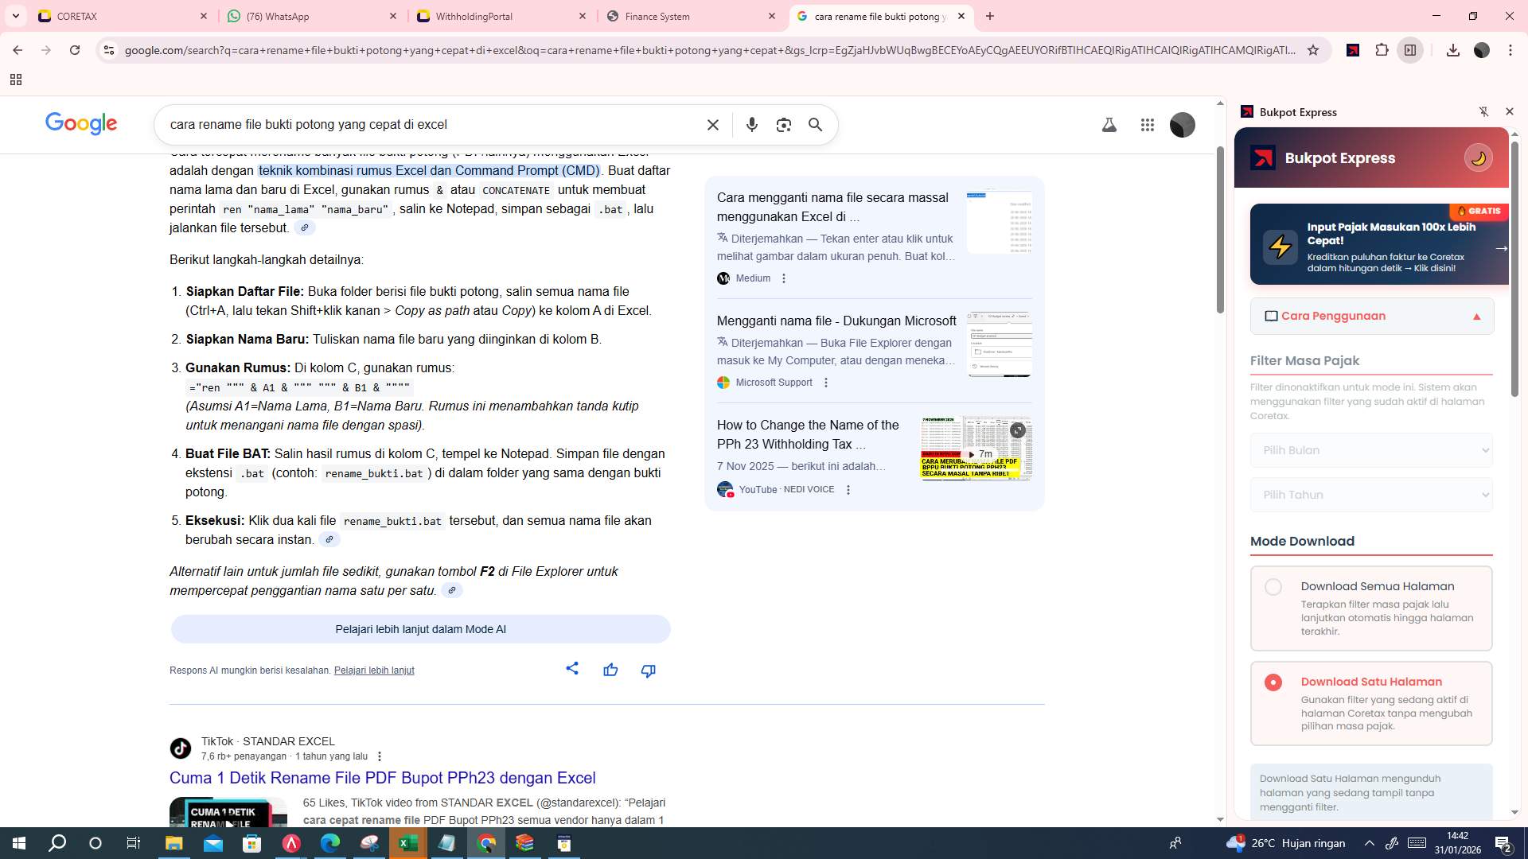The width and height of the screenshot is (1528, 859).
Task: Open the Cuma 1 Detik Rename TikTok link
Action: [x=382, y=778]
